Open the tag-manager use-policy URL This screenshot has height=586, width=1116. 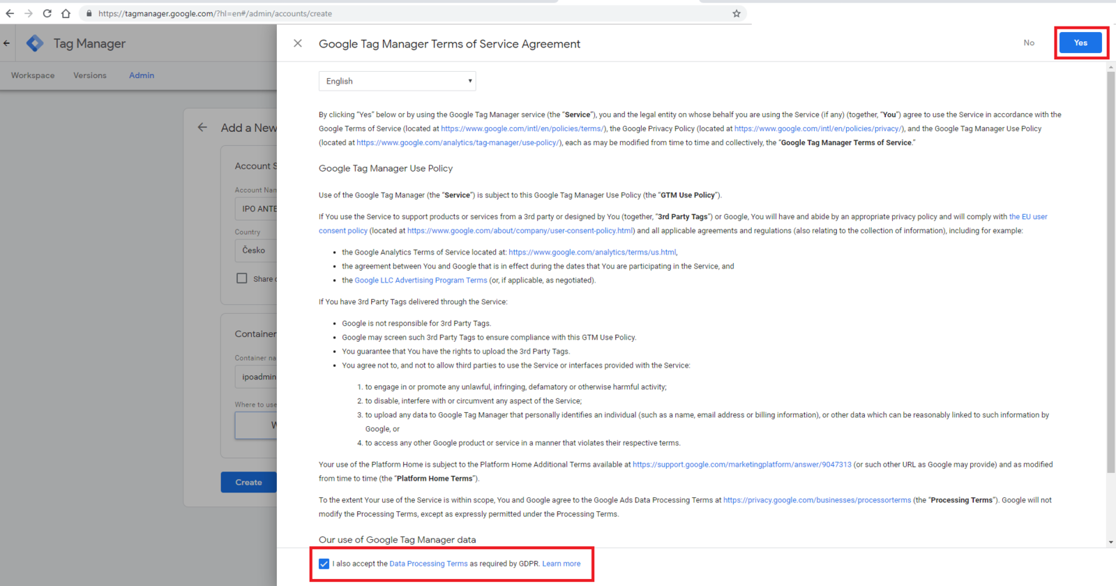pyautogui.click(x=459, y=142)
